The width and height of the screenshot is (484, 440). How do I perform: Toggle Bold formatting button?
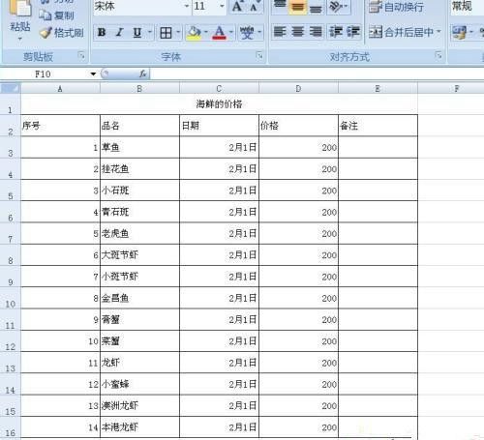pos(102,32)
